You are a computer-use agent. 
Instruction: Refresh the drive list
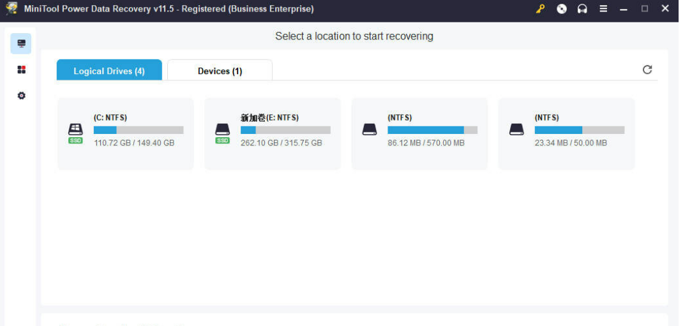647,70
